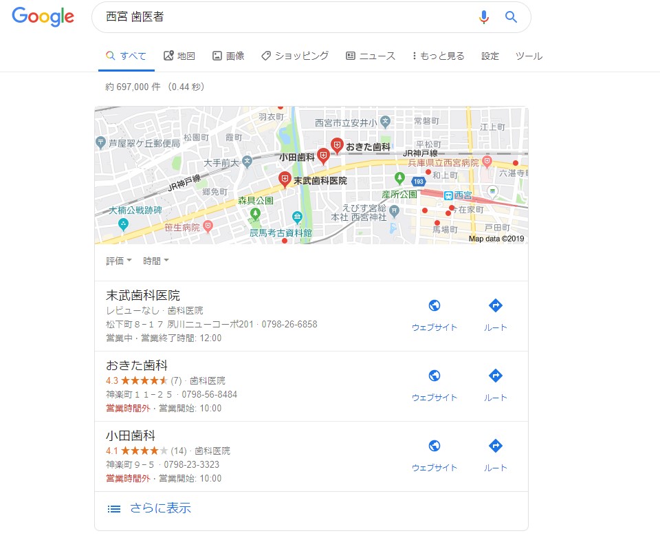Click 辰馬考古資料館 museum pin on map
This screenshot has height=540, width=660.
pos(297,217)
